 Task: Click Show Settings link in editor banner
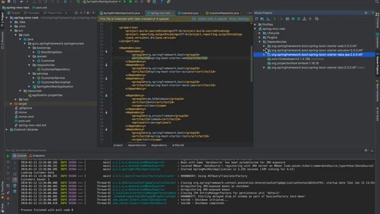tap(239, 19)
